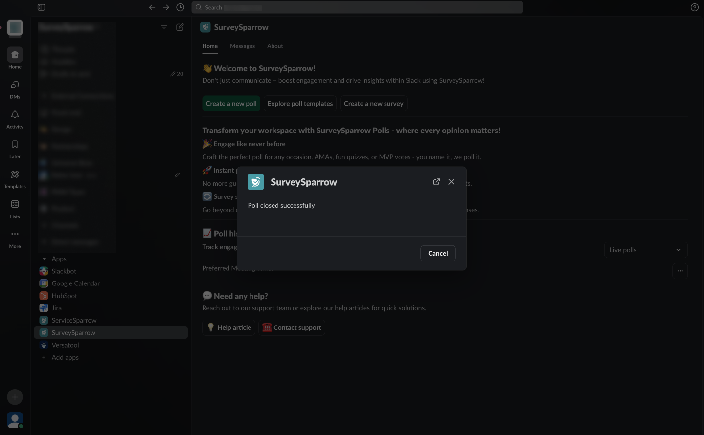Open the poll's three-dot options menu
Image resolution: width=704 pixels, height=435 pixels.
point(680,271)
